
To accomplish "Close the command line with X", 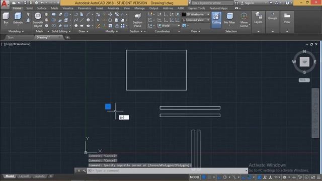I will [x=79, y=171].
